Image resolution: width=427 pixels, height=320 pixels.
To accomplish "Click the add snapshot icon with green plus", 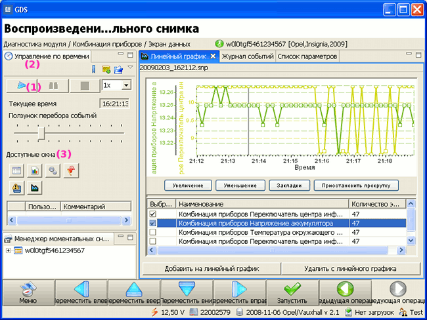I will (x=106, y=70).
